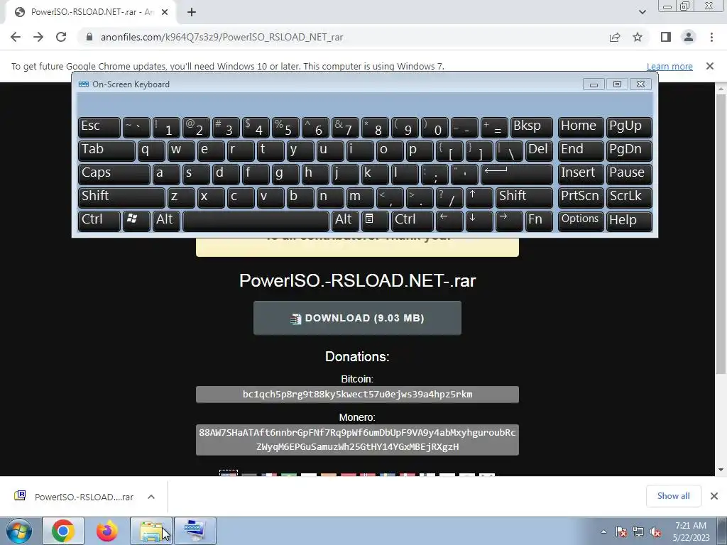727x545 pixels.
Task: Reload the anonfiles page
Action: point(61,37)
